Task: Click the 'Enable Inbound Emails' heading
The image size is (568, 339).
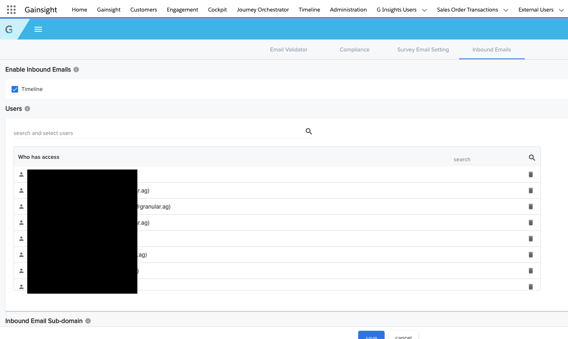Action: [38, 70]
